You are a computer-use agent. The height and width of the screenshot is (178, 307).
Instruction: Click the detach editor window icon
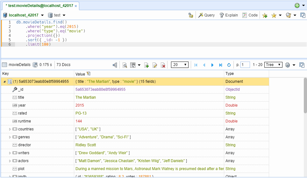click(303, 15)
